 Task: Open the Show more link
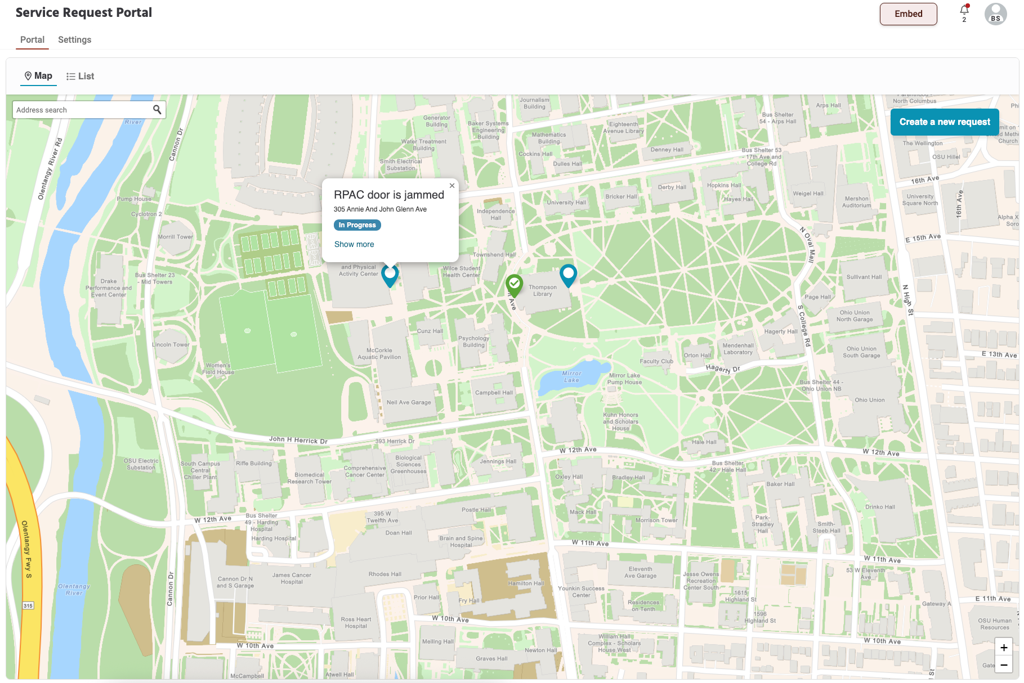pos(354,244)
